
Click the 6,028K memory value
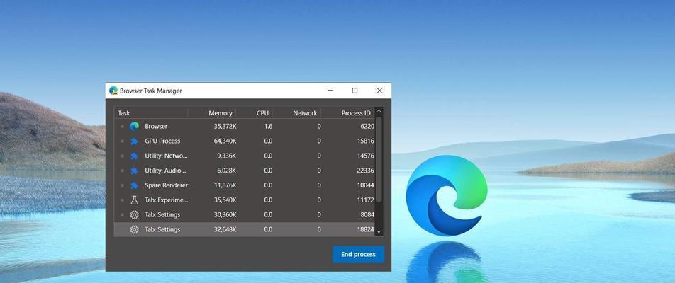[226, 171]
